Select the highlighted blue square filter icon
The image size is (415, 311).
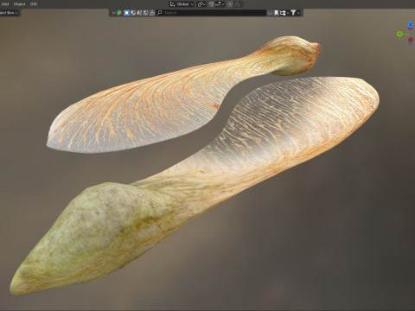click(x=126, y=13)
